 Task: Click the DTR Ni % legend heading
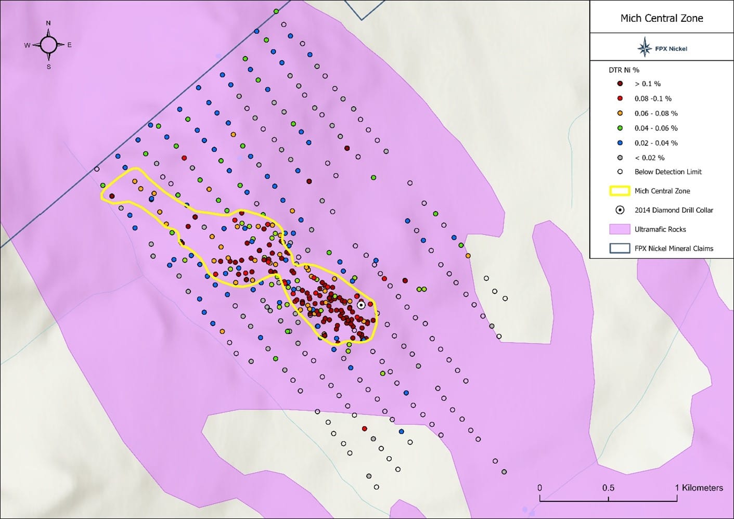pyautogui.click(x=624, y=70)
